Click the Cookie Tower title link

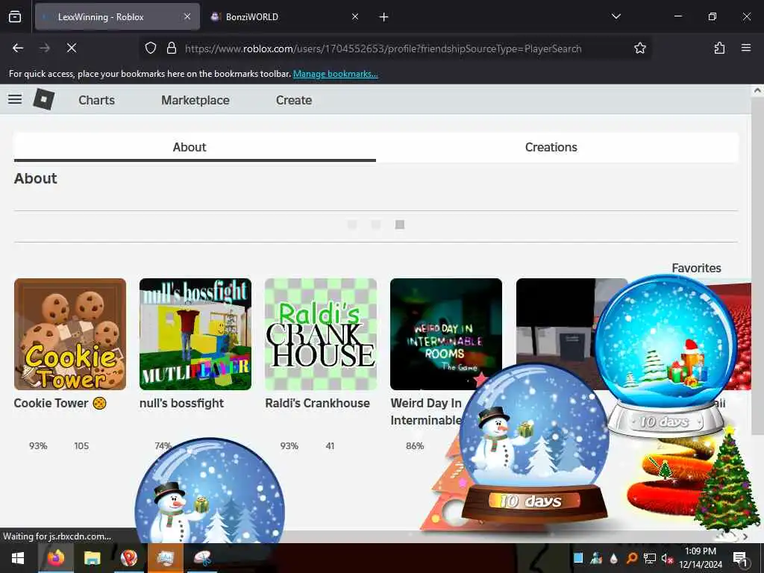click(60, 404)
